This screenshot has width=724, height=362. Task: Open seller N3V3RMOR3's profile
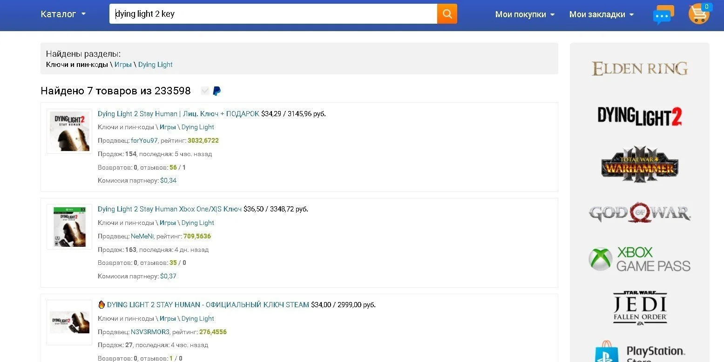(150, 332)
